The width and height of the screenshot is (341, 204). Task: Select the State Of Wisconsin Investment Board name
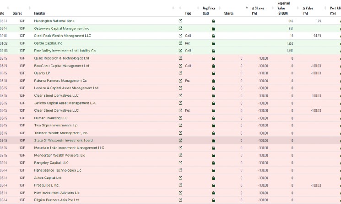click(x=63, y=141)
